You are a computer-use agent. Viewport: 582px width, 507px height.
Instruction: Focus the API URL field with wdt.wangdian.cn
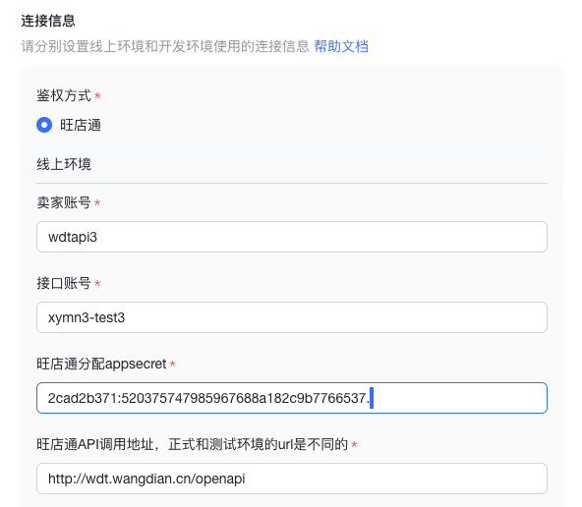pos(292,479)
